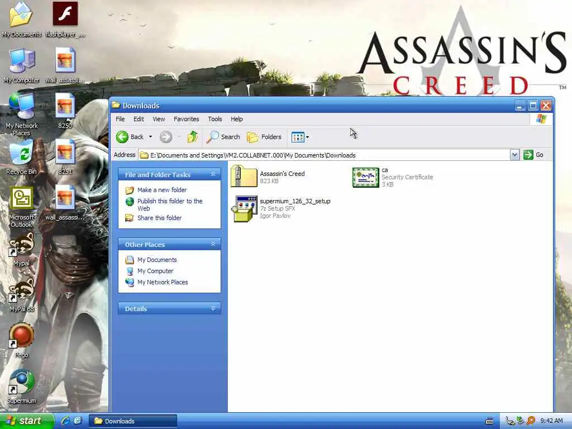Click the address path input field
Viewport: 572px width, 429px height.
point(324,155)
